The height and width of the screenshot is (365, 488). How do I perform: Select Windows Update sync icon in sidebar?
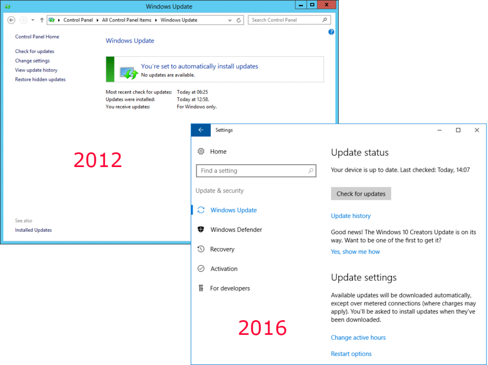(201, 210)
